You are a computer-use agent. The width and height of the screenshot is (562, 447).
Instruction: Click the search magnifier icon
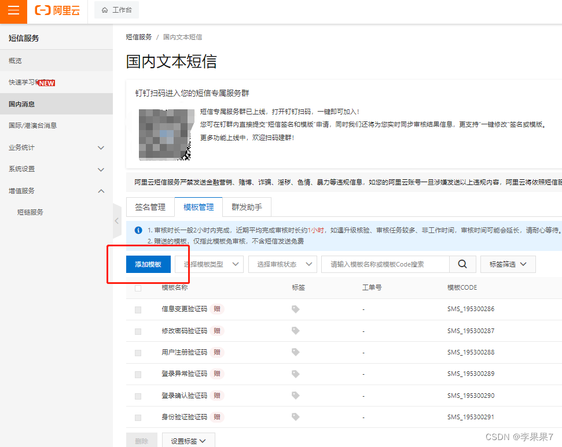tap(462, 264)
